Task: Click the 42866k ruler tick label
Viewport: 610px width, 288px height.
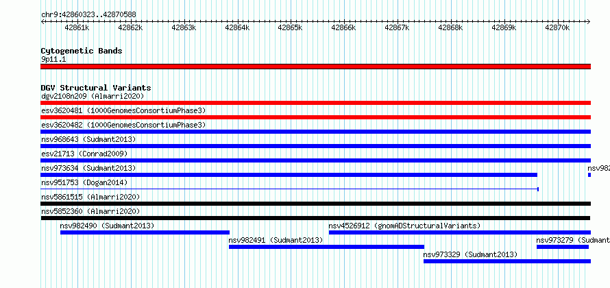Action: tap(343, 27)
